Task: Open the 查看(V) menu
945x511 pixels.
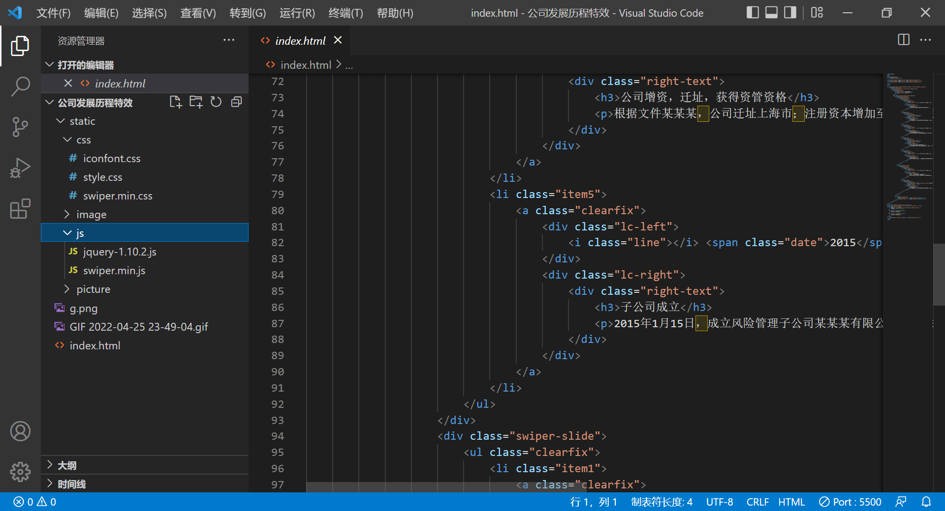Action: (198, 13)
